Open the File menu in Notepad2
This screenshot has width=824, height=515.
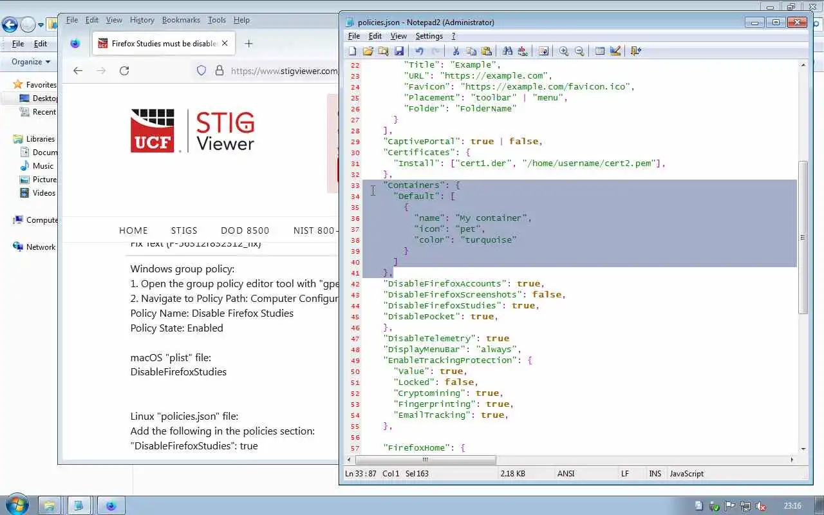[x=354, y=36]
